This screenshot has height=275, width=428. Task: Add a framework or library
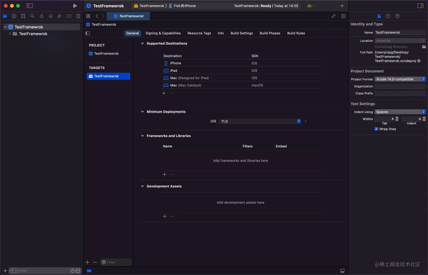165,175
